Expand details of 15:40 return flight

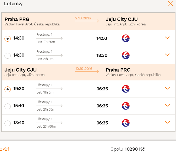click(x=167, y=105)
